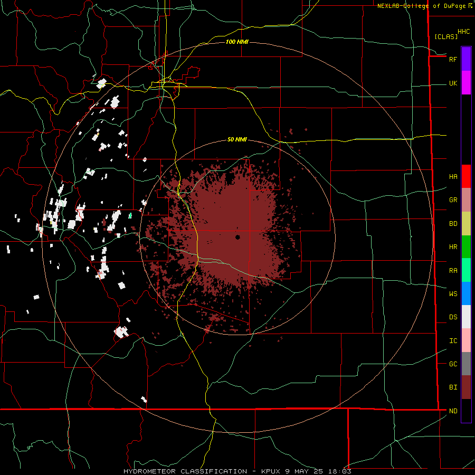The width and height of the screenshot is (475, 475).
Task: Click the DS legend label
Action: pyautogui.click(x=453, y=317)
